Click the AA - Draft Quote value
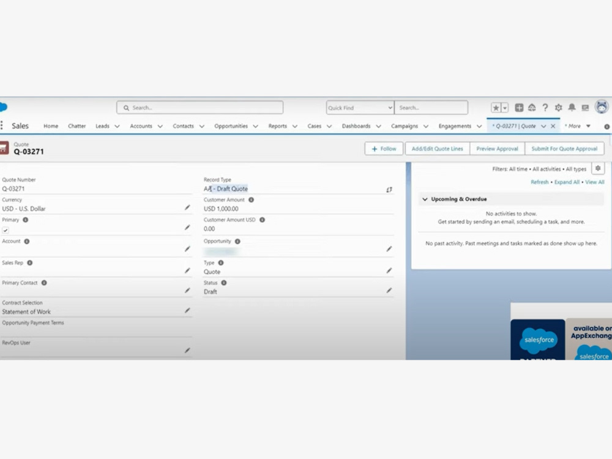The height and width of the screenshot is (459, 612). click(x=226, y=189)
